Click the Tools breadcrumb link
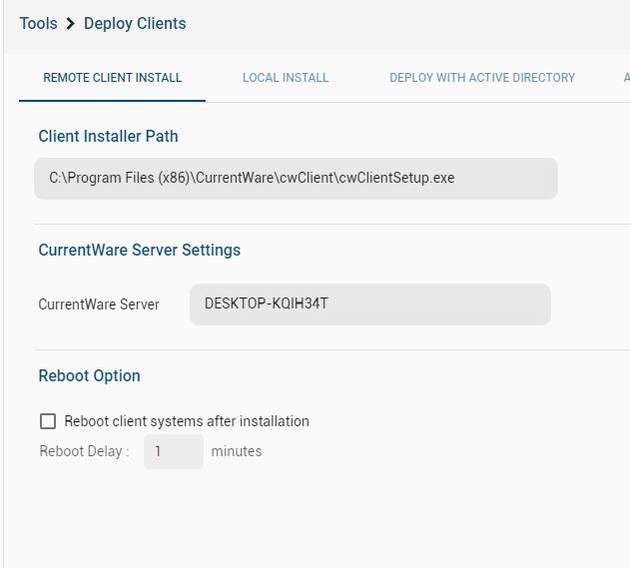The width and height of the screenshot is (630, 568). coord(38,23)
